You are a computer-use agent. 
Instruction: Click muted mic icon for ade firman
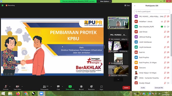(x=165, y=32)
